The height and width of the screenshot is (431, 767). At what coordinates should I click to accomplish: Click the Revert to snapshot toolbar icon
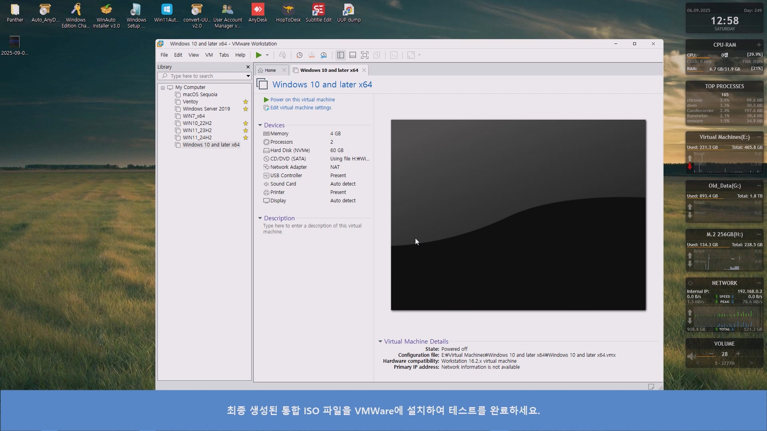click(312, 55)
